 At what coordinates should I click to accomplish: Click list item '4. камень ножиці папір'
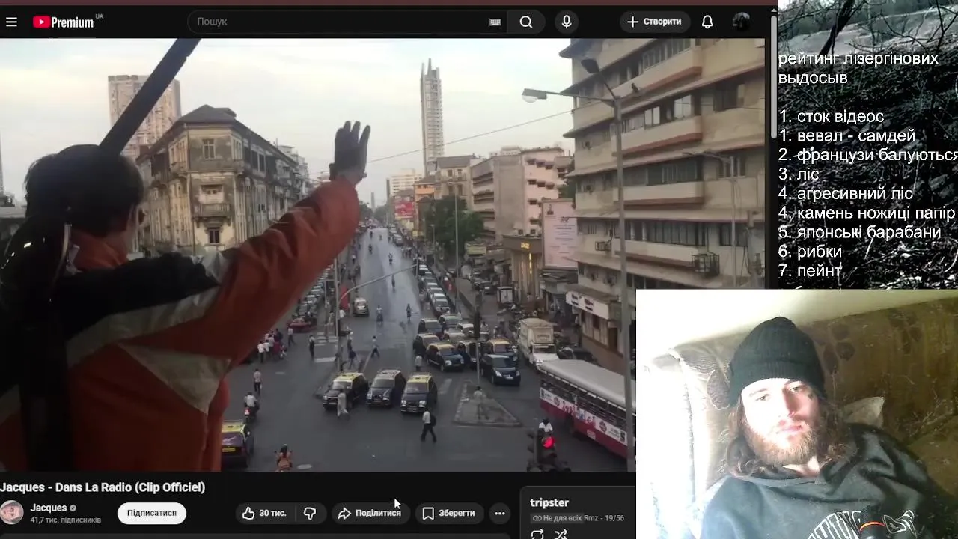(867, 213)
